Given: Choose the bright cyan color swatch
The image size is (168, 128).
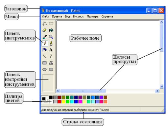Looking at the screenshot, I should point(72,101).
